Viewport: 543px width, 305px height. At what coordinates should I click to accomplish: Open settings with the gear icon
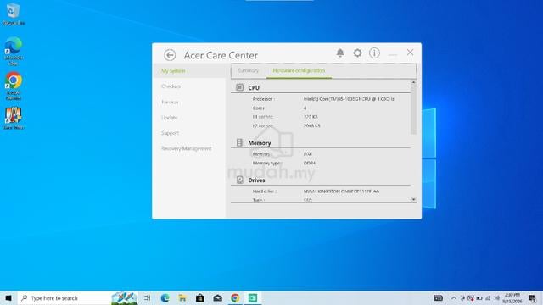click(x=357, y=53)
